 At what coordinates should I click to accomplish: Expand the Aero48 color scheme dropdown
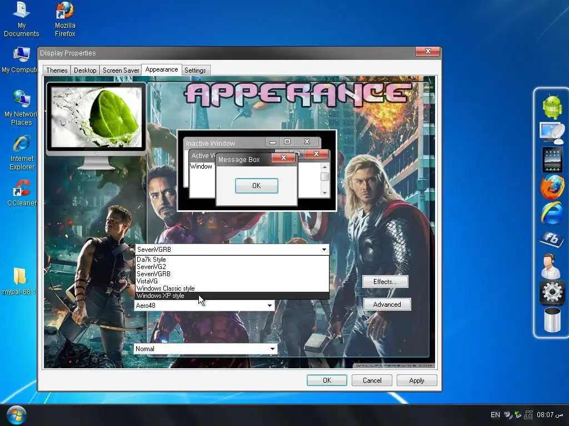pos(269,306)
